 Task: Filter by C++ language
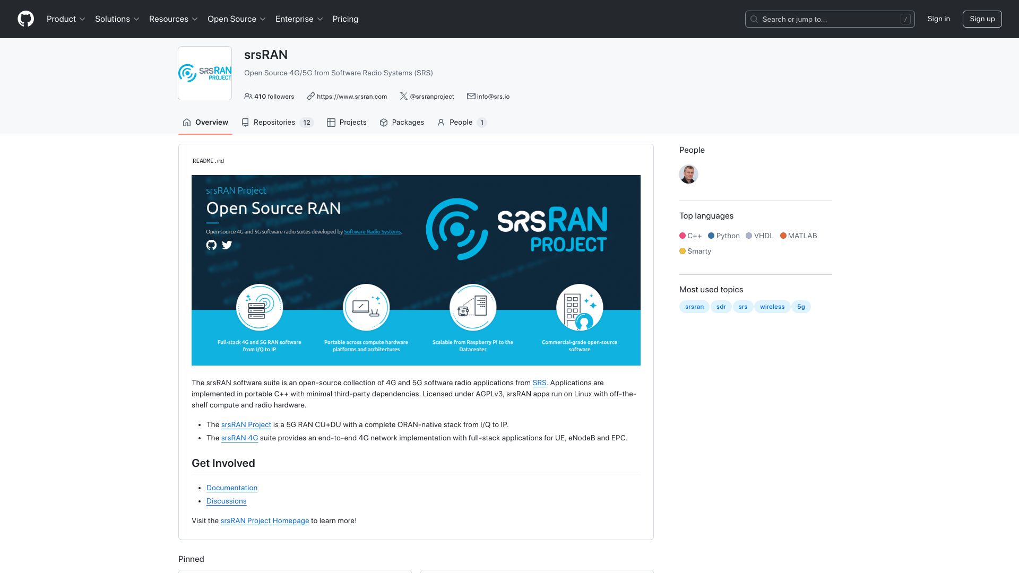pyautogui.click(x=690, y=236)
